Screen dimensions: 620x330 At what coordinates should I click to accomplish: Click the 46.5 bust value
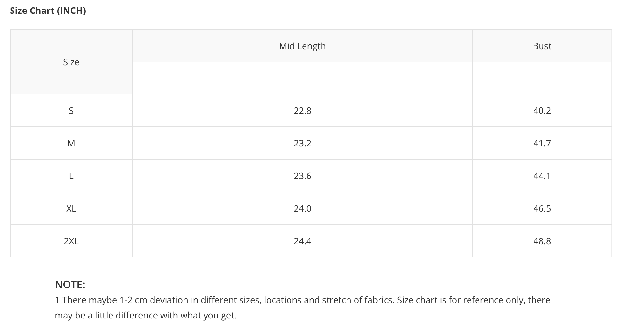542,208
